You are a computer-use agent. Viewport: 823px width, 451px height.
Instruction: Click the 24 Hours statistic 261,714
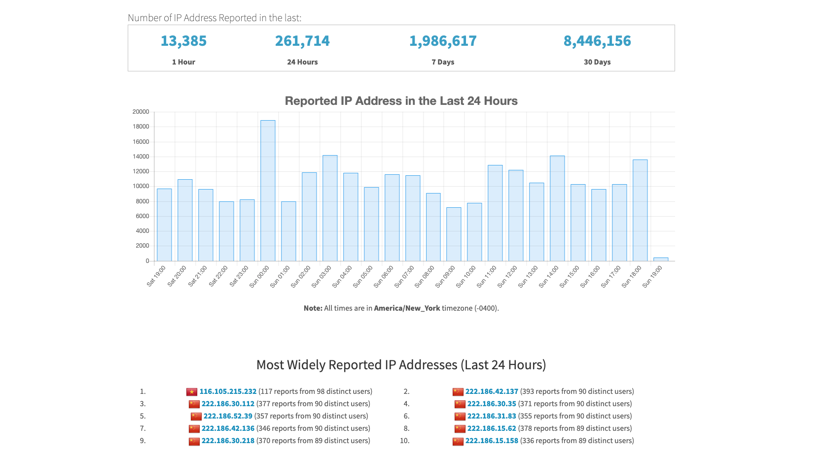[302, 41]
